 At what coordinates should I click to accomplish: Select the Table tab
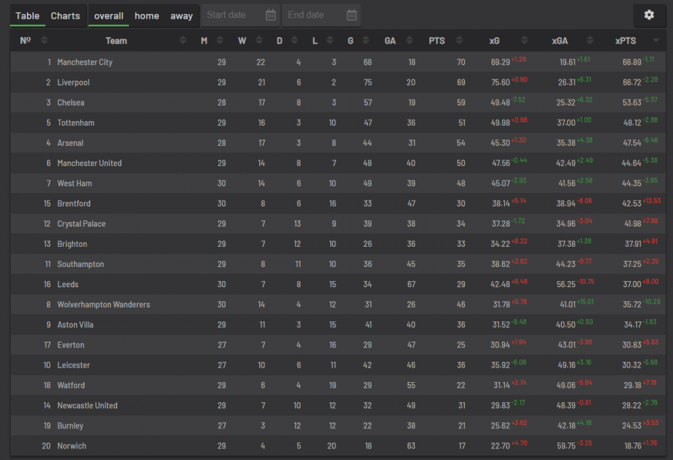tap(28, 15)
